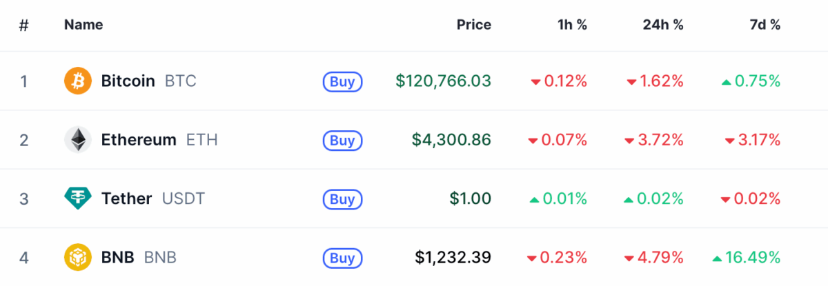Click the Bitcoin coin logo icon
The image size is (828, 286).
tap(78, 81)
